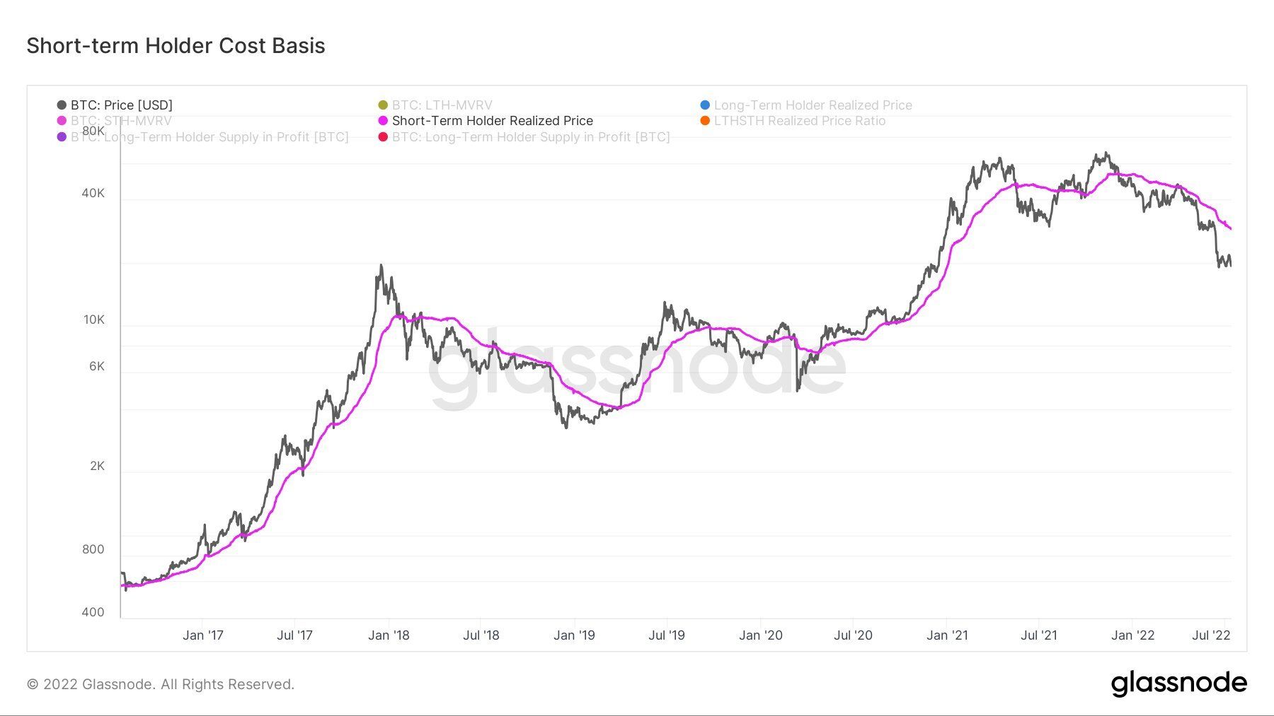Click the Jan '20 x-axis label
The height and width of the screenshot is (716, 1274).
point(760,635)
